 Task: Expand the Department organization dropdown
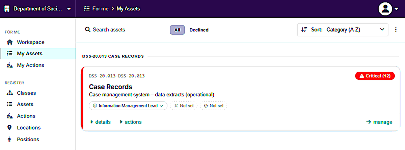pyautogui.click(x=38, y=9)
